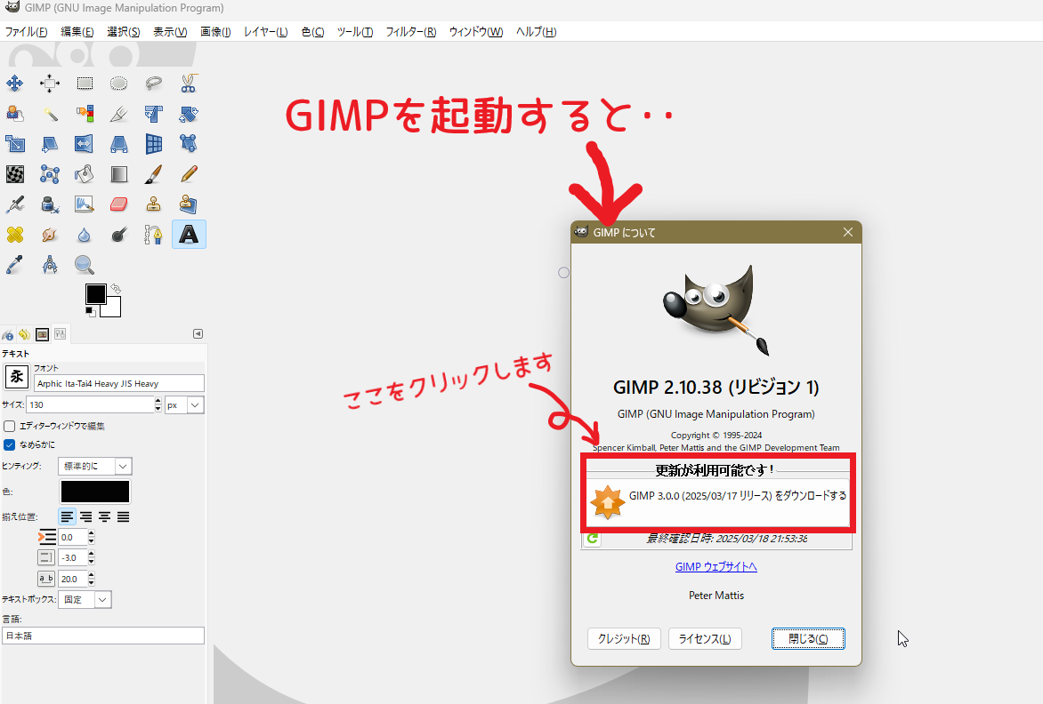Activate the Zoom magnifier tool
Viewport: 1043px width, 704px height.
(x=83, y=264)
